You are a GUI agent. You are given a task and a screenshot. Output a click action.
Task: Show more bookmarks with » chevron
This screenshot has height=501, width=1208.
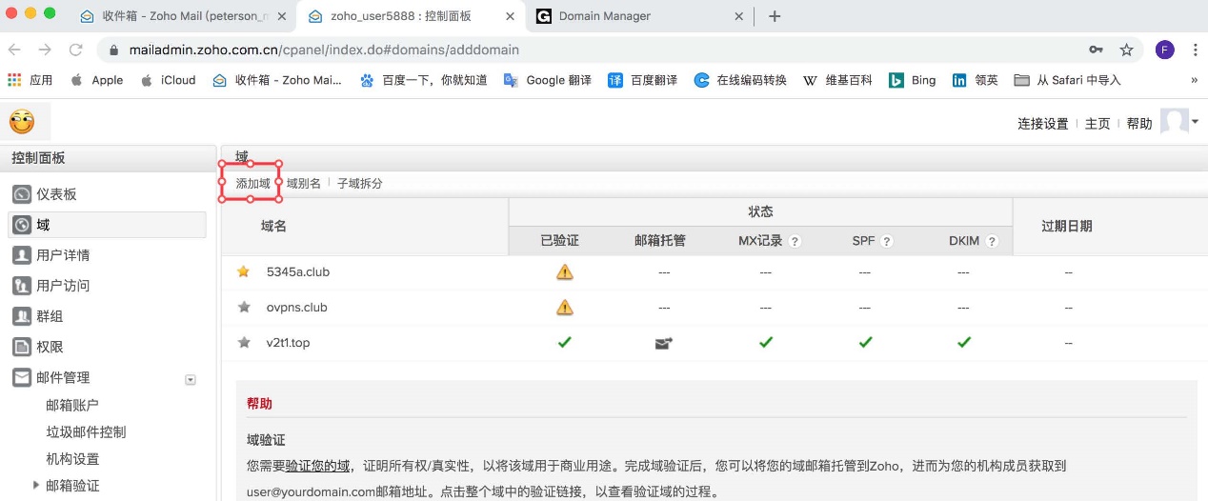(x=1194, y=80)
